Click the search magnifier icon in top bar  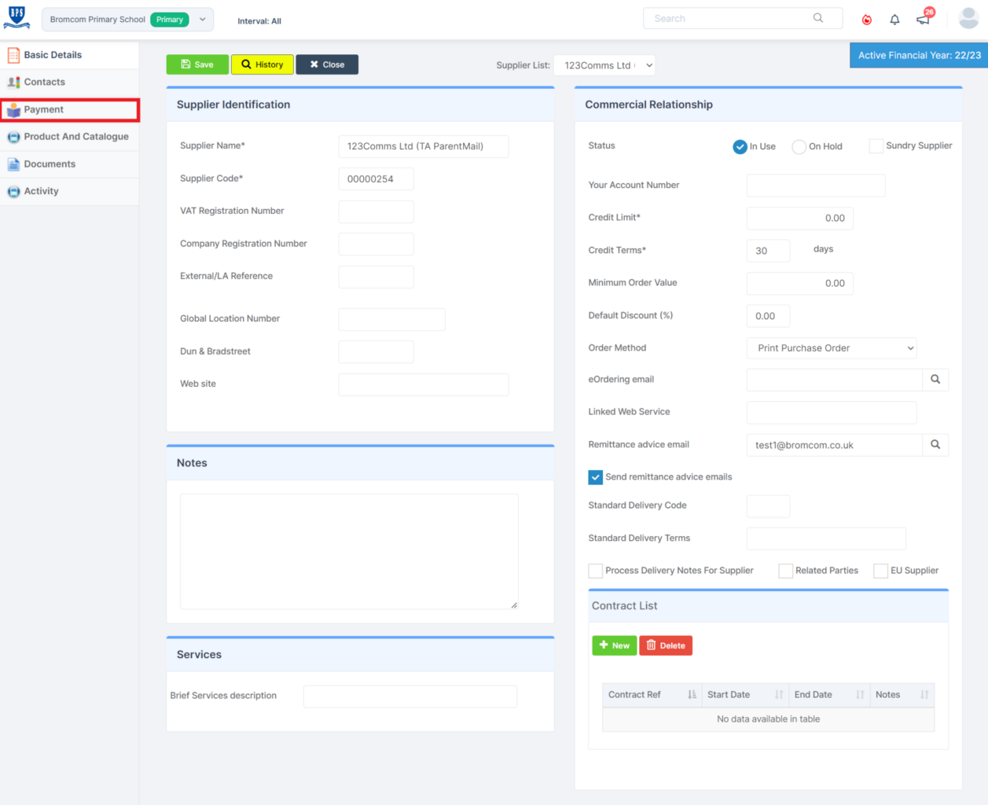818,18
